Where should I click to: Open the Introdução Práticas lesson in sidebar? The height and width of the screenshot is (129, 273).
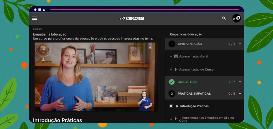(x=194, y=106)
